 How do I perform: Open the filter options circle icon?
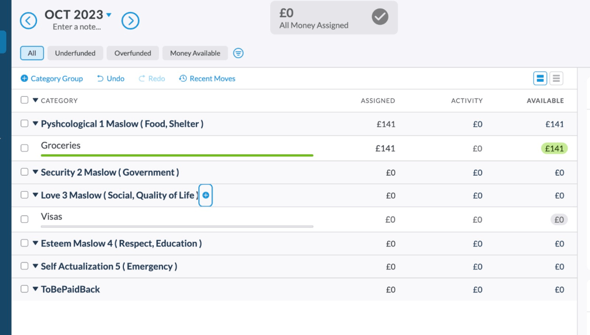(238, 53)
